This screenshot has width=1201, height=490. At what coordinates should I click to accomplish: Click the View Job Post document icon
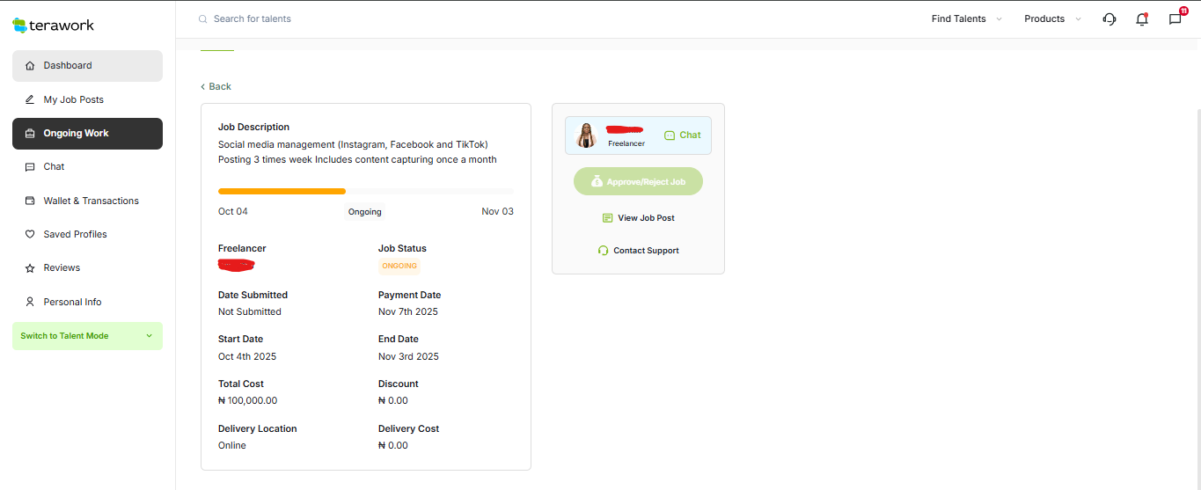pos(607,218)
